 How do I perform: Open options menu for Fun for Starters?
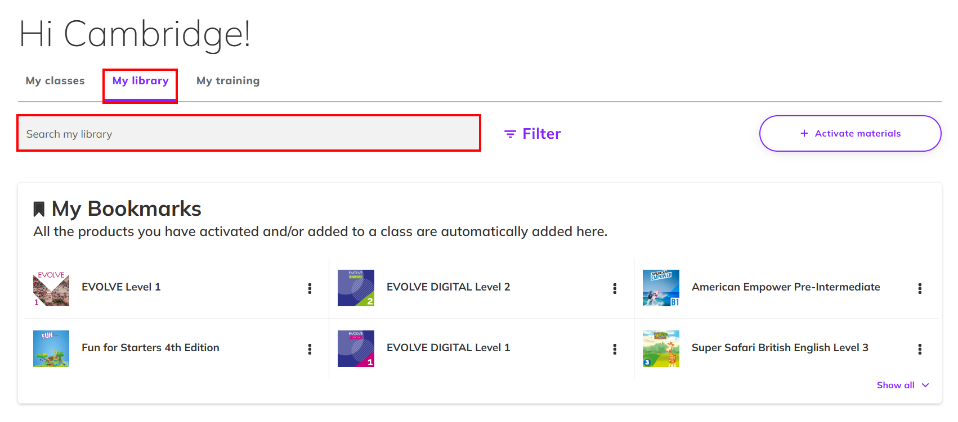(x=310, y=349)
